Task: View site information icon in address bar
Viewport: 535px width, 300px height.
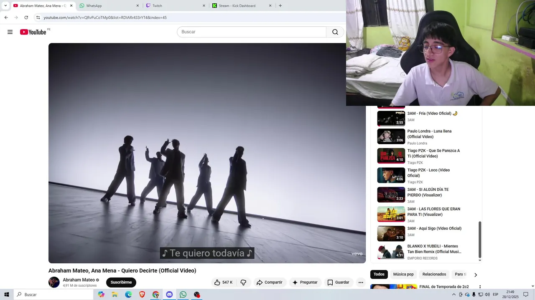Action: [38, 17]
